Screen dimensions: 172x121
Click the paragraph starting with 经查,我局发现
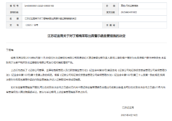(x=86, y=60)
